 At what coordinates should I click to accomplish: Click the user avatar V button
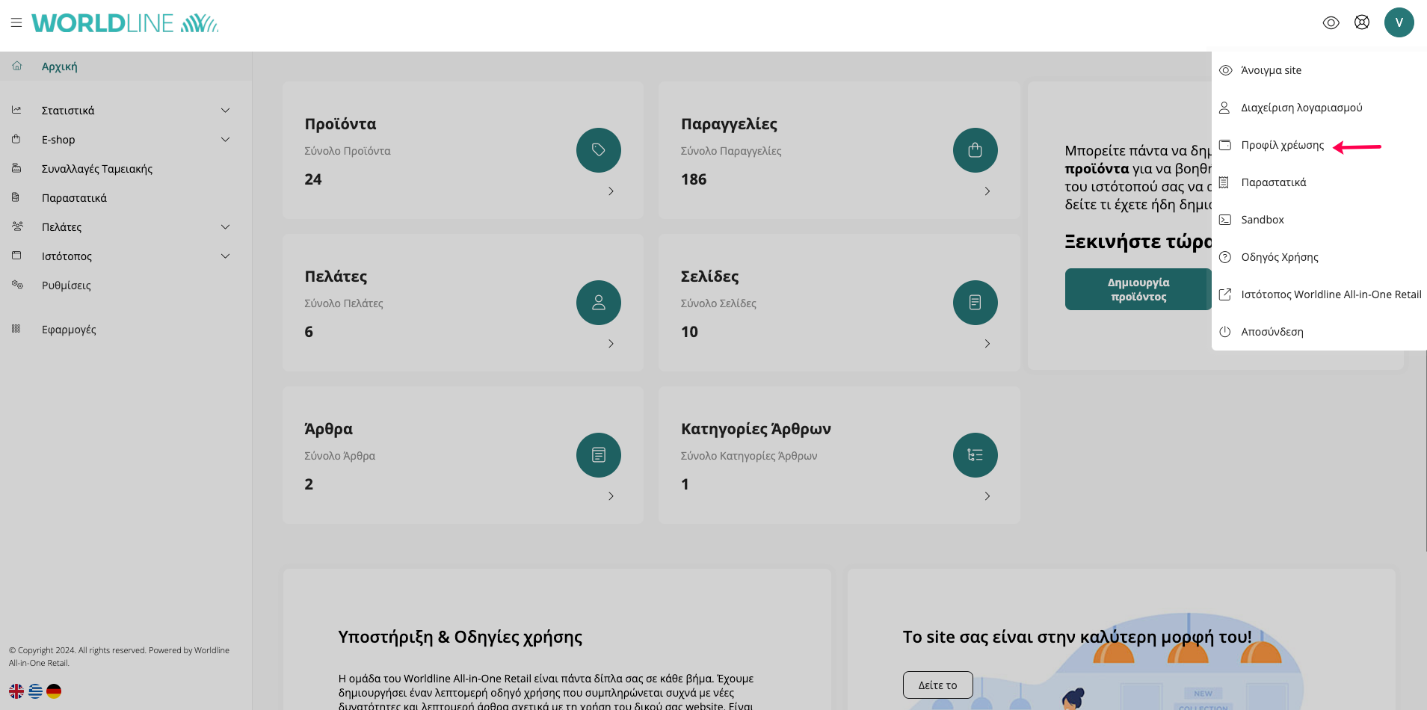click(1399, 22)
